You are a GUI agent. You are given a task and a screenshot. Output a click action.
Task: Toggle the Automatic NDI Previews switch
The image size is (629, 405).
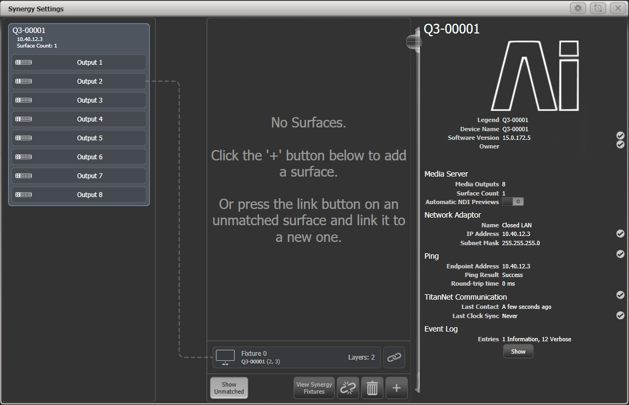[x=512, y=201]
